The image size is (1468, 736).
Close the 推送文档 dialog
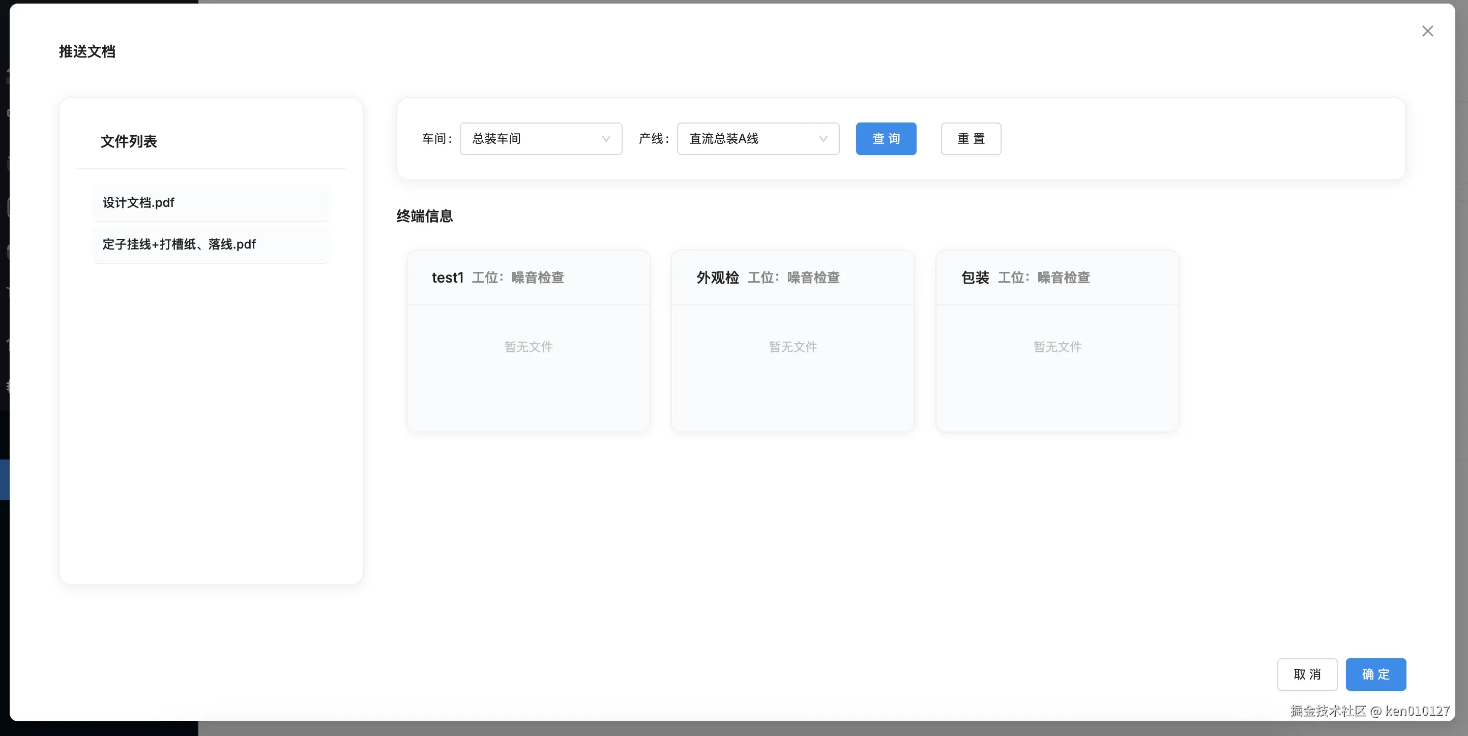[x=1427, y=32]
